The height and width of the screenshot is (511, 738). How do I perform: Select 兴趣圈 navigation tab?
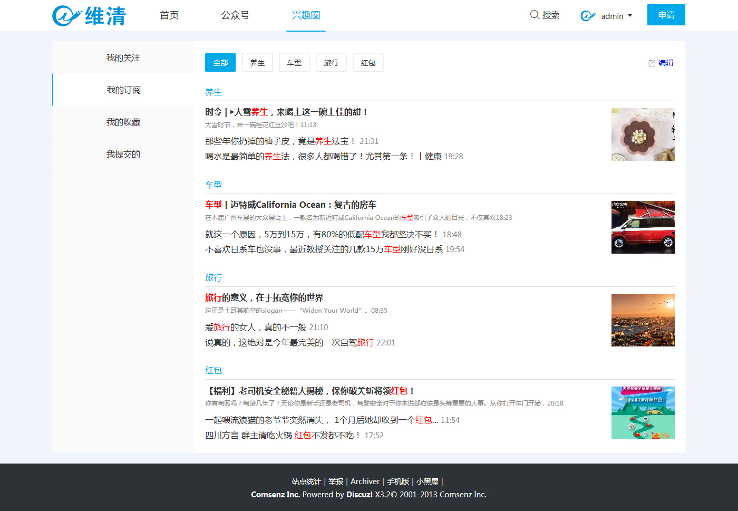(306, 15)
